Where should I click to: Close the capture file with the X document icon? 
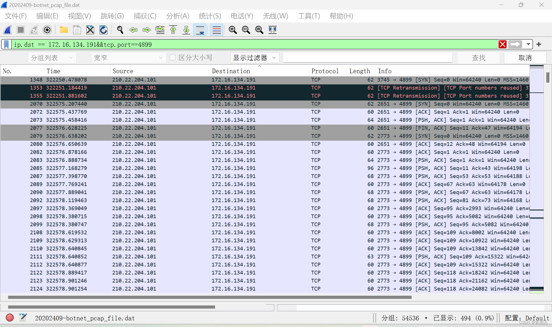90,30
